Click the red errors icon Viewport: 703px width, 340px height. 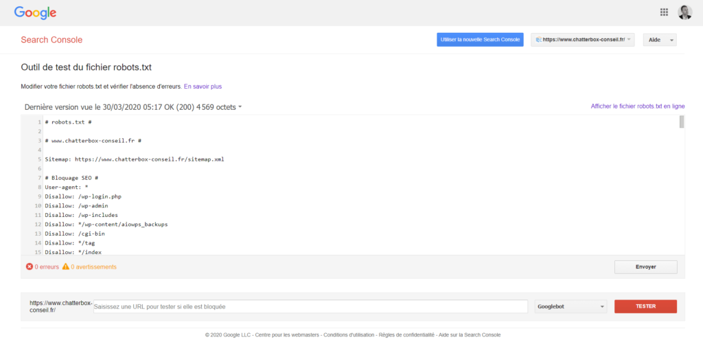(30, 267)
